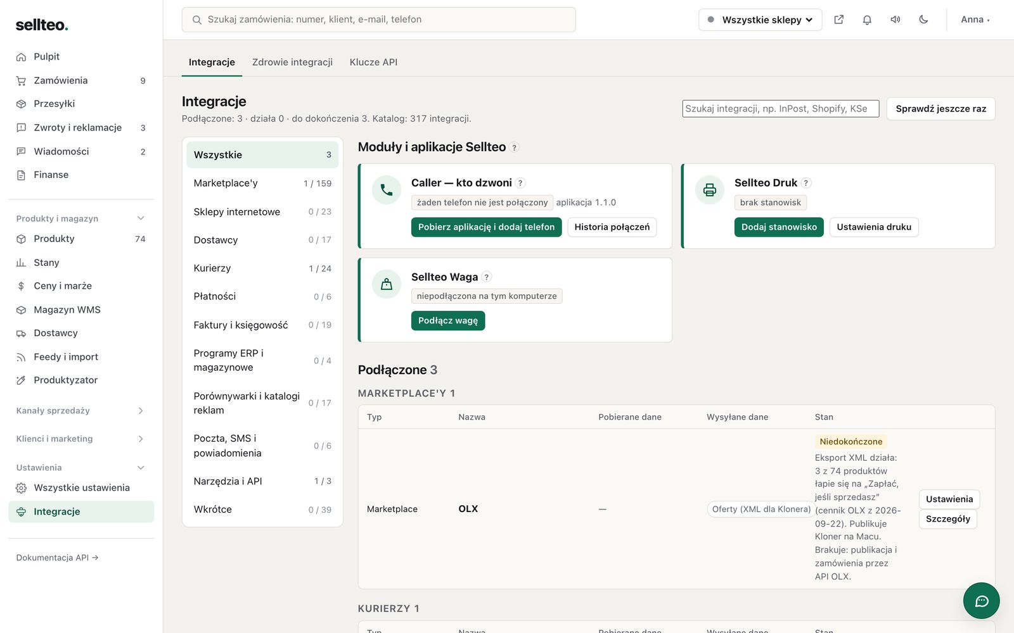Image resolution: width=1014 pixels, height=633 pixels.
Task: Click the printer icon on Sellteo Druk card
Action: [x=710, y=190]
